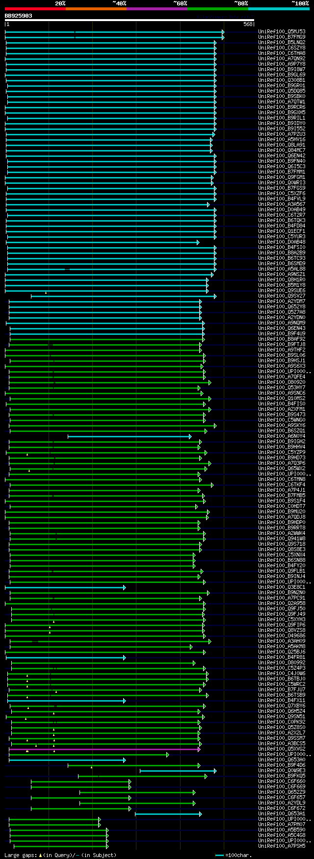Viewport: 314px width, 859px height.
Task: Select the UniRef100_Q653A1 label
Action: click(x=282, y=814)
